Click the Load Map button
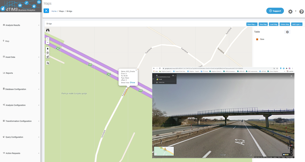305x162 pixels. point(274,24)
